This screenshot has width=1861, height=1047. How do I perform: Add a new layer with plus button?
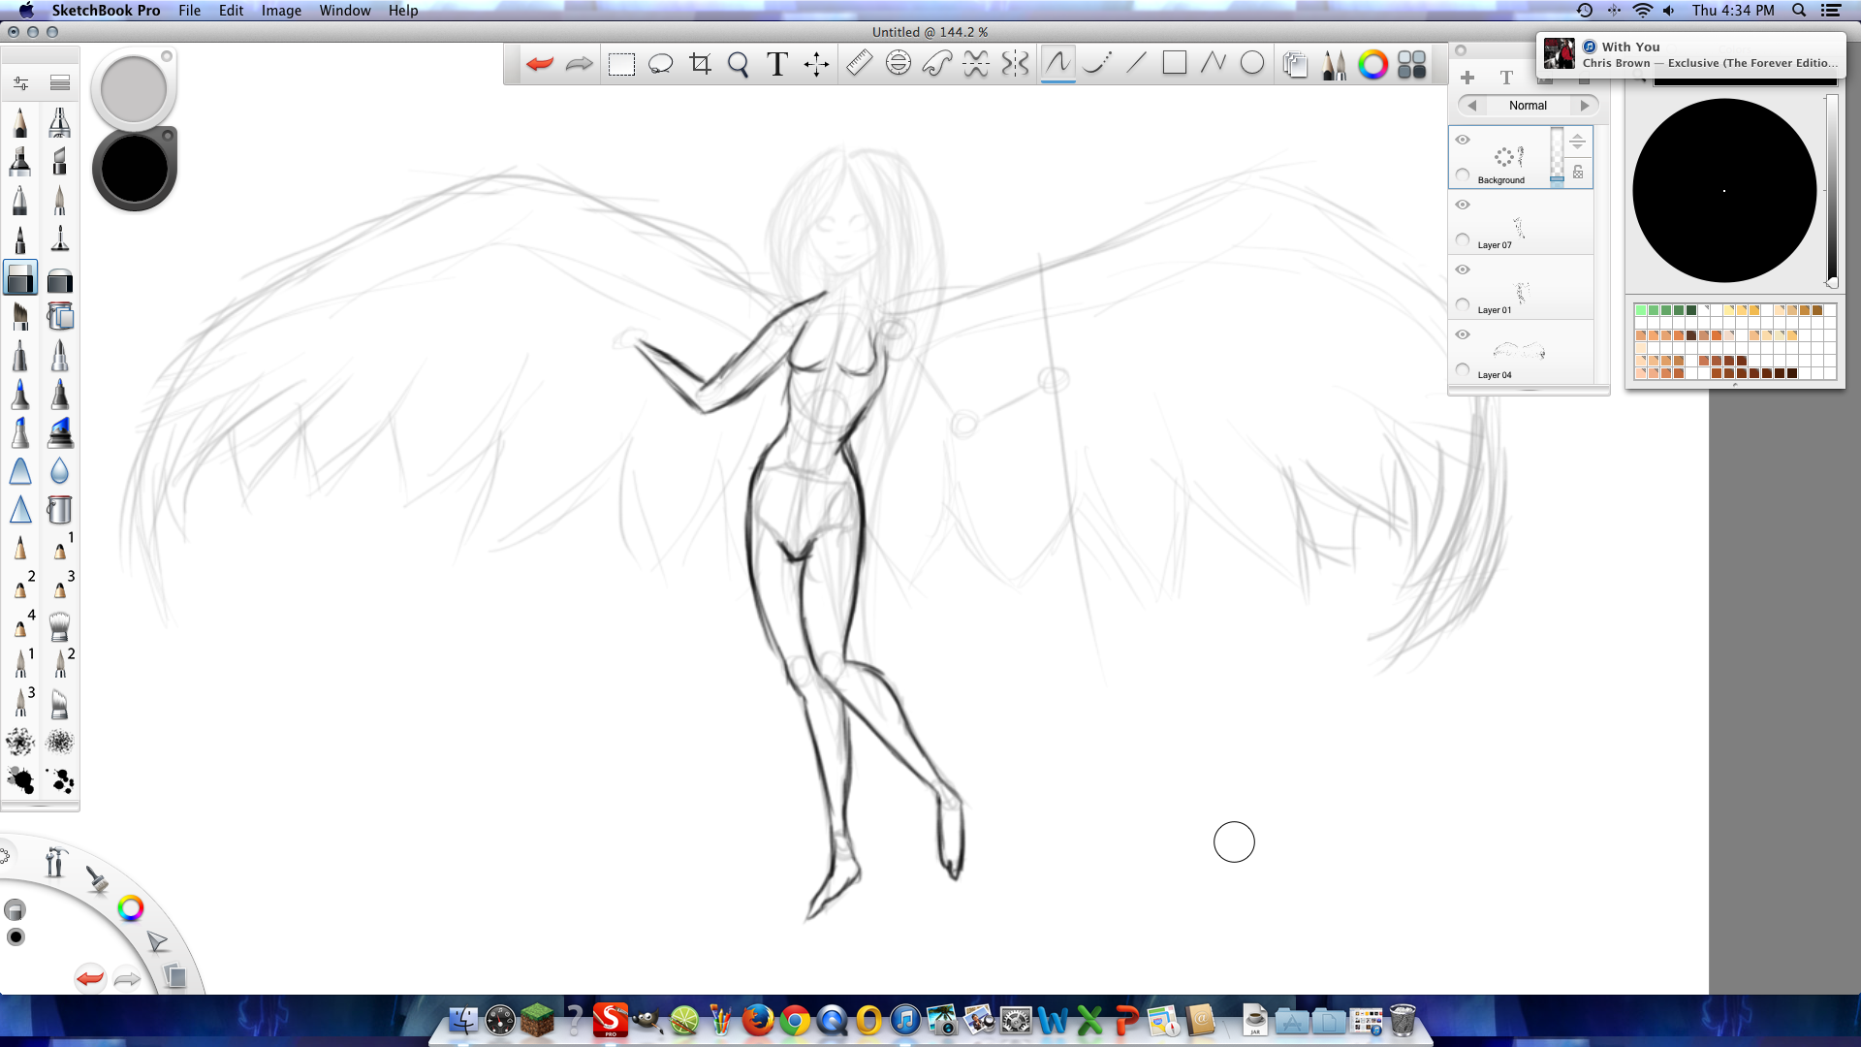coord(1467,78)
